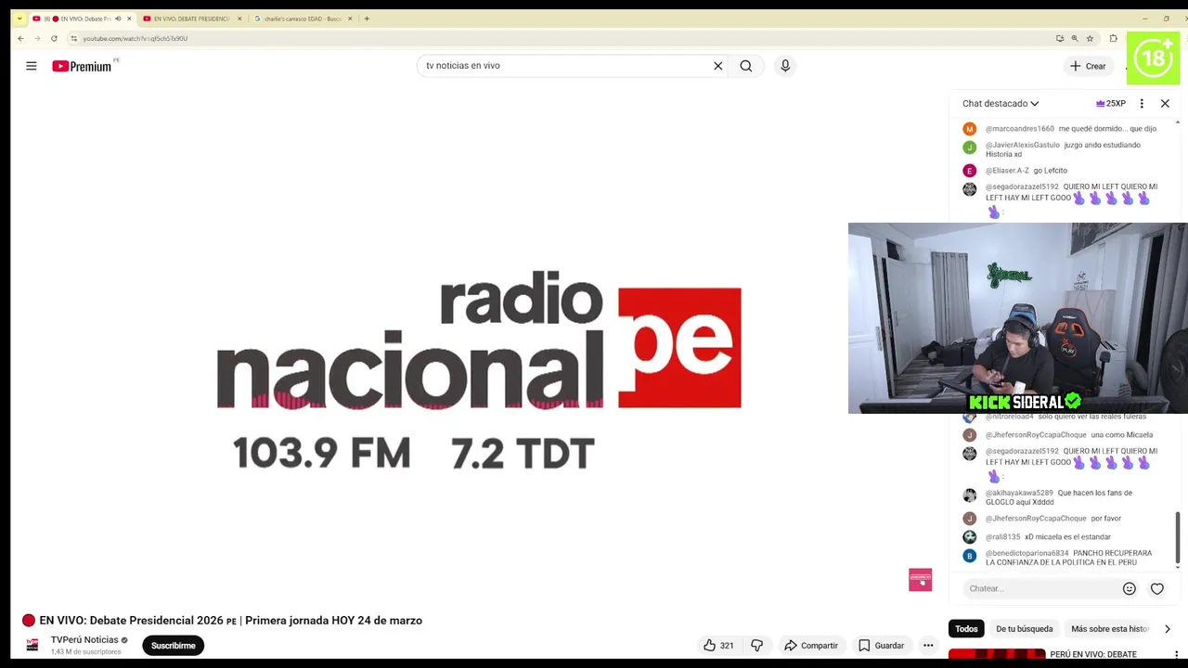Close the first EN VIVO Debate browser tab
Viewport: 1188px width, 668px height.
click(129, 19)
